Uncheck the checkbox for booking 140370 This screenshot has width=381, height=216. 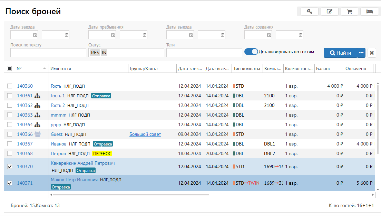pyautogui.click(x=10, y=166)
